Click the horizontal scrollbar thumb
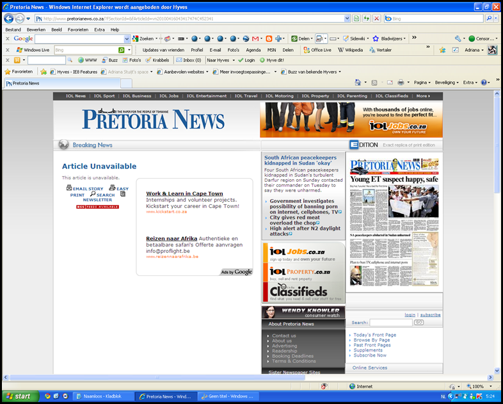The image size is (503, 404). 157,377
